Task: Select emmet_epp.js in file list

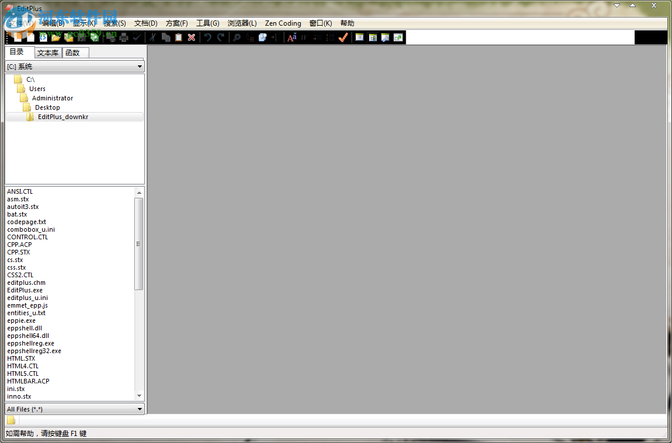Action: tap(27, 305)
